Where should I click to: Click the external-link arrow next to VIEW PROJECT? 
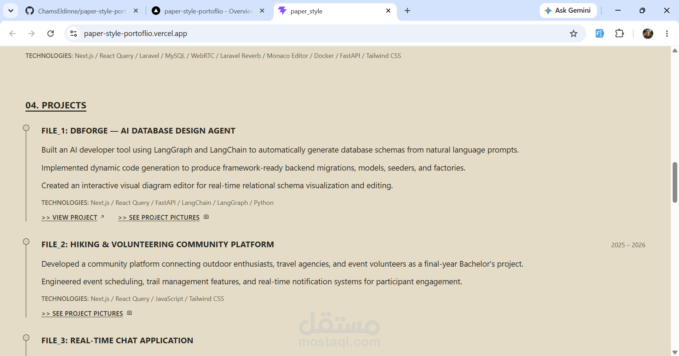(x=102, y=217)
